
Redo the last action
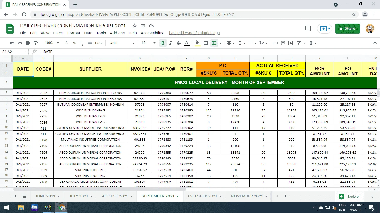tap(20, 43)
